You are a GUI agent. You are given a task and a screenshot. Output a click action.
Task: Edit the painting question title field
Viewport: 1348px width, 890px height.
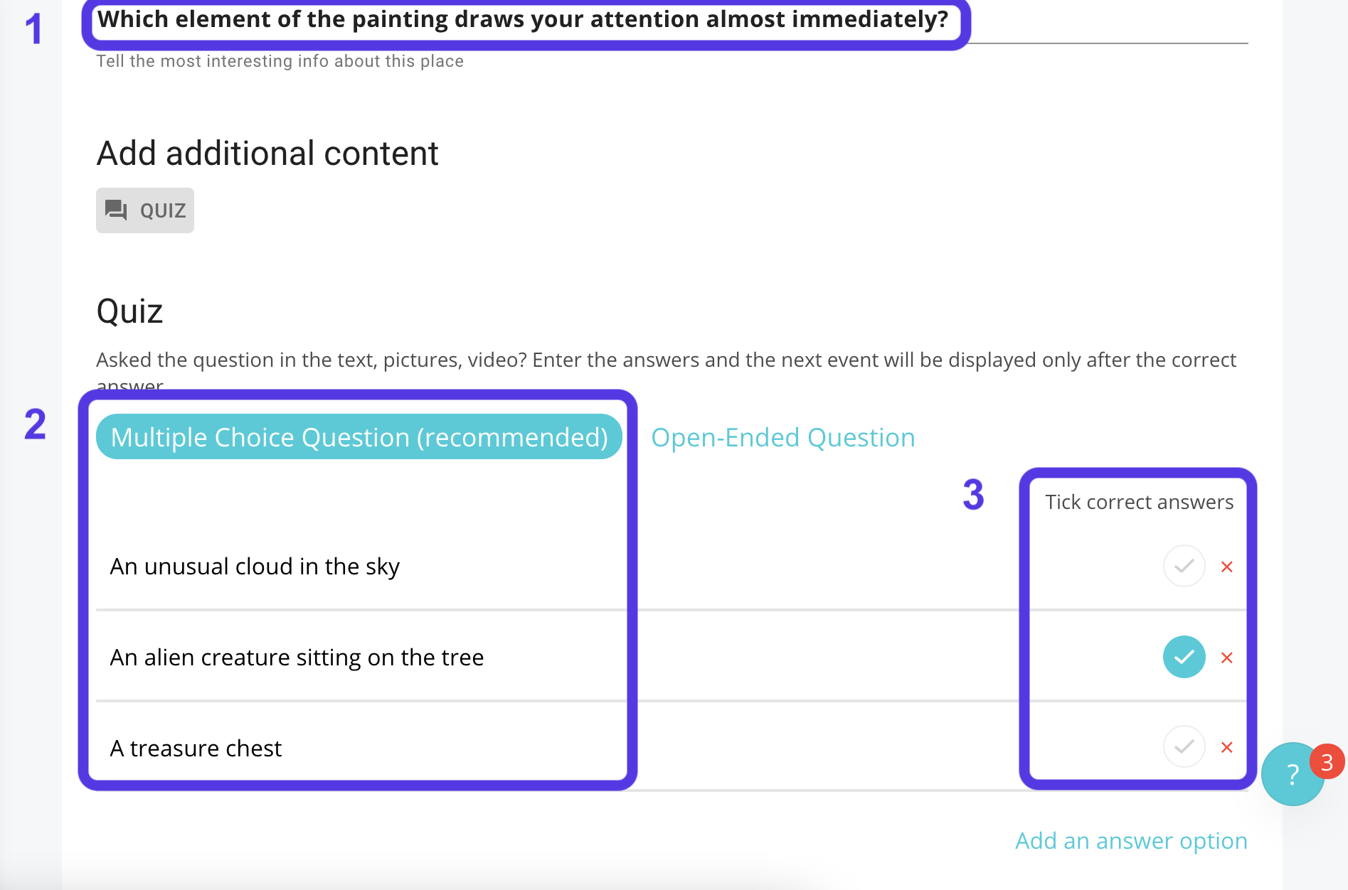(x=523, y=20)
